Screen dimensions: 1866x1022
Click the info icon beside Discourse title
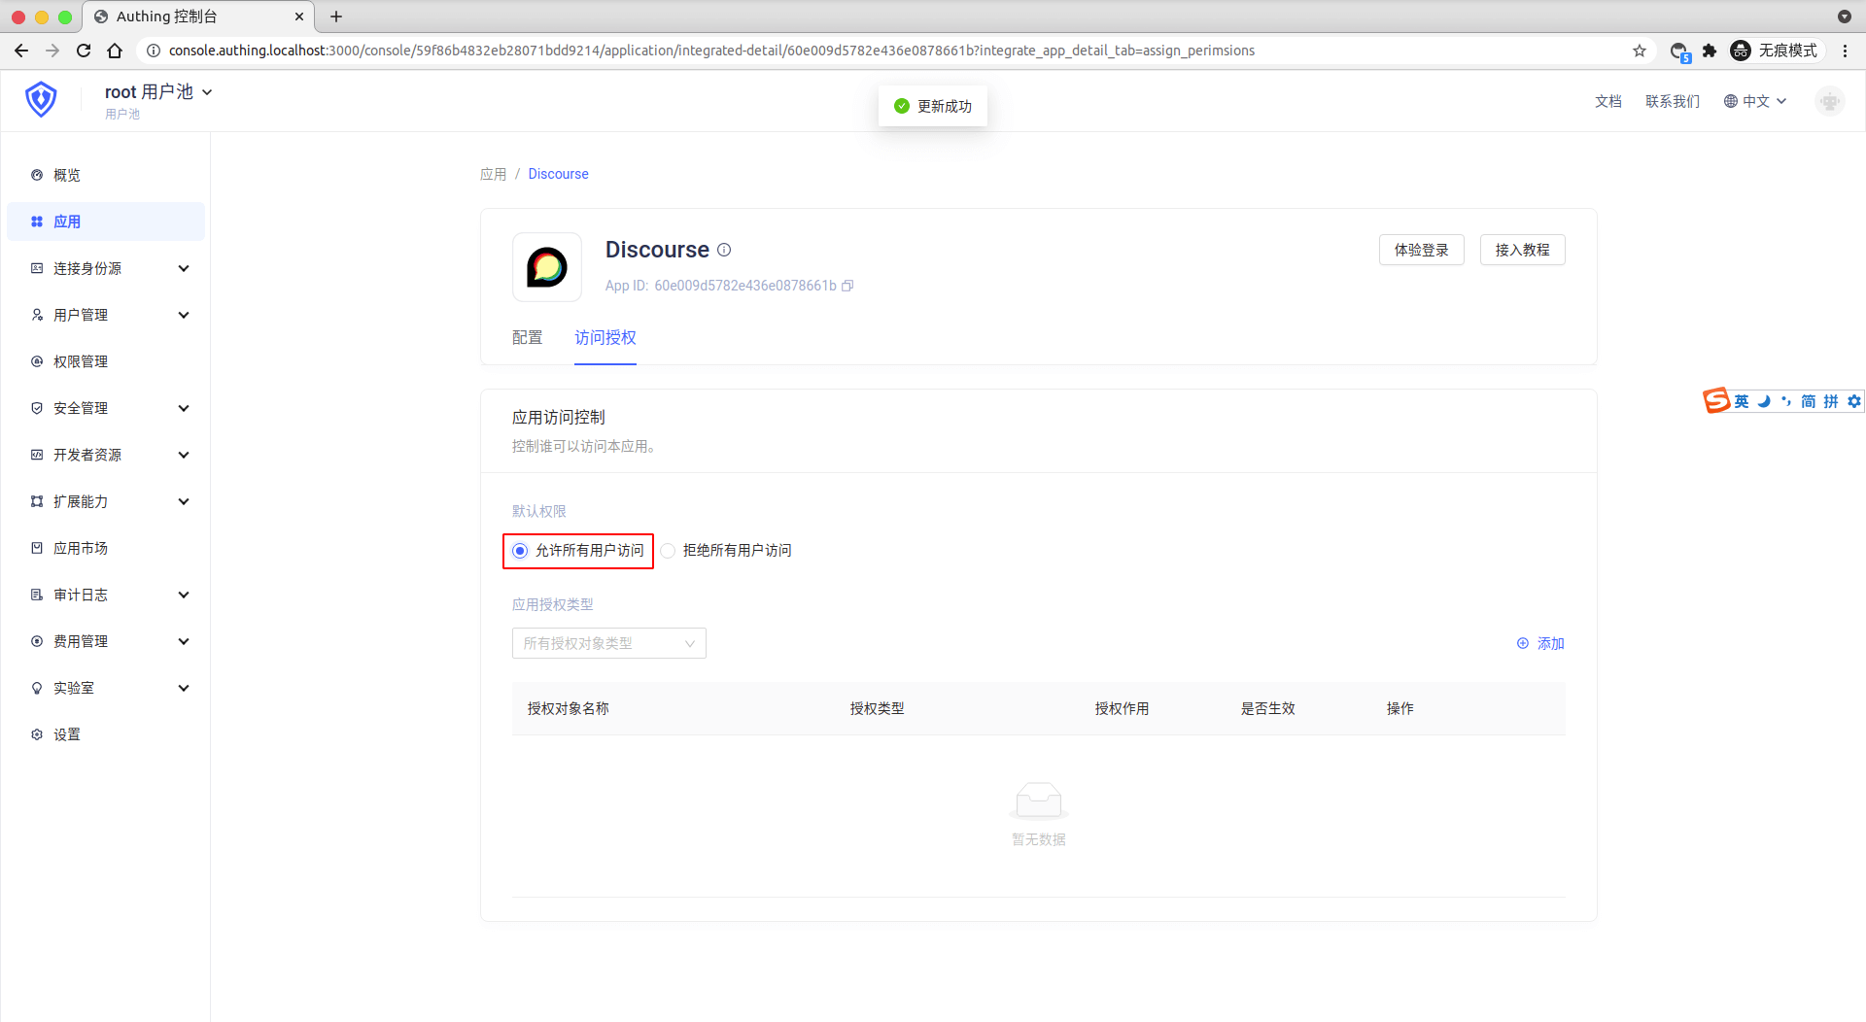(724, 250)
